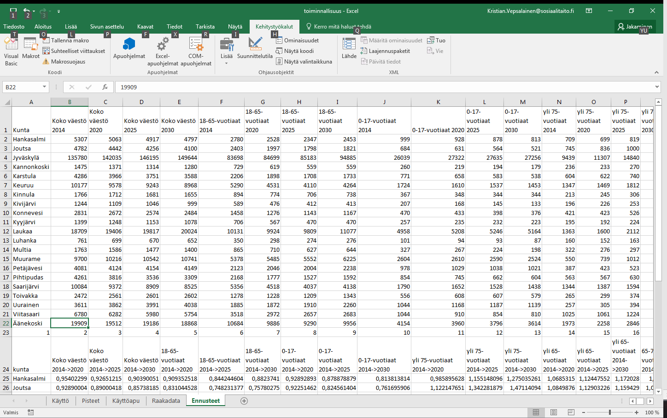The image size is (667, 418).
Task: Click Laajennuspaketit expansion packs
Action: coord(386,51)
